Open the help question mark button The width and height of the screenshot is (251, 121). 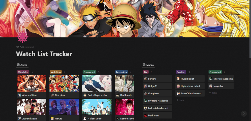244,114
